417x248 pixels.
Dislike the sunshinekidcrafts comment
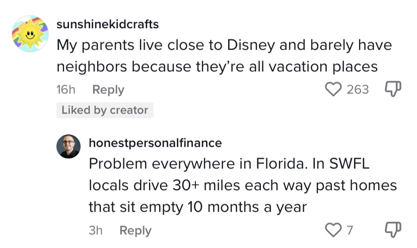pos(393,89)
